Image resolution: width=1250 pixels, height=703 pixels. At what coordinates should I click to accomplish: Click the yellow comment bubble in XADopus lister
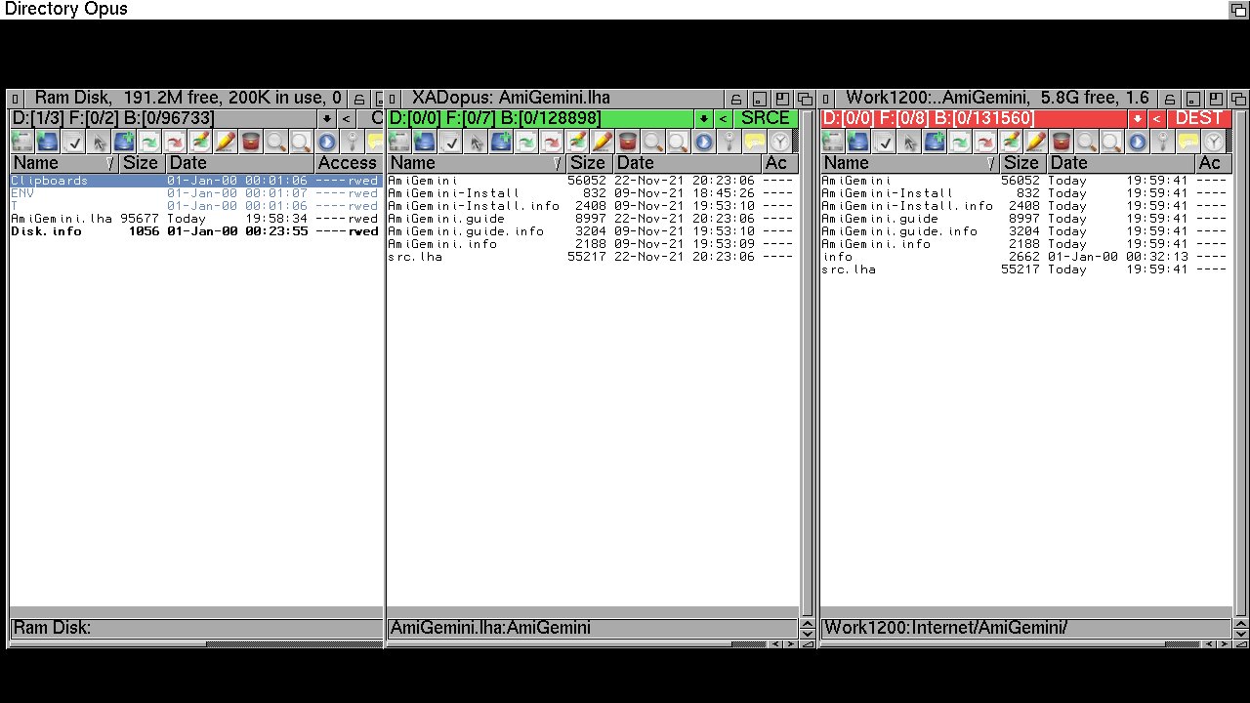(x=755, y=142)
